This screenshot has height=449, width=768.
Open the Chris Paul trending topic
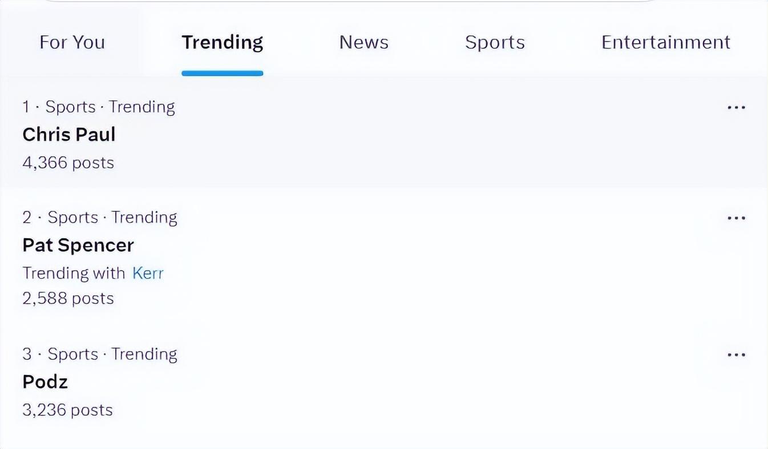[68, 134]
